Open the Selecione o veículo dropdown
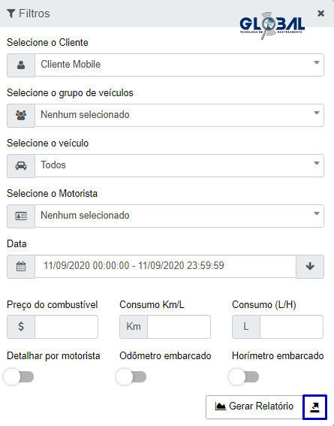 [179, 165]
